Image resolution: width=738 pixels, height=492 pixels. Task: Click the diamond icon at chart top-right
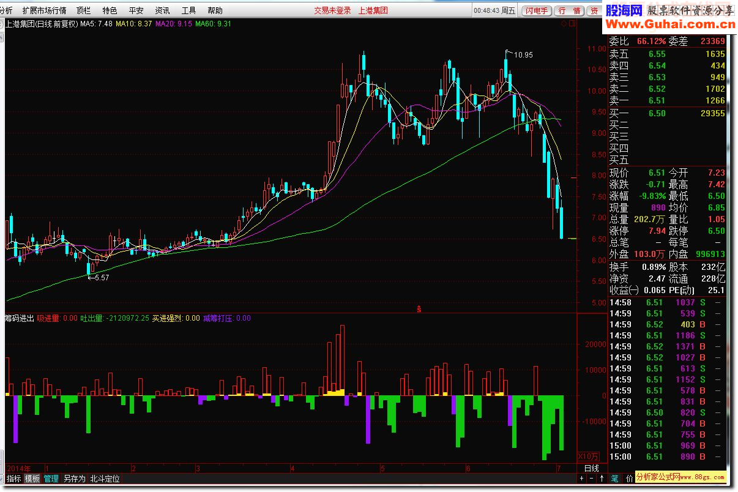564,24
